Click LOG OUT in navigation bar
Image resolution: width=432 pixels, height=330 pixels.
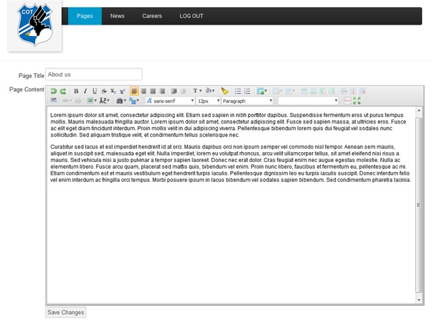191,16
